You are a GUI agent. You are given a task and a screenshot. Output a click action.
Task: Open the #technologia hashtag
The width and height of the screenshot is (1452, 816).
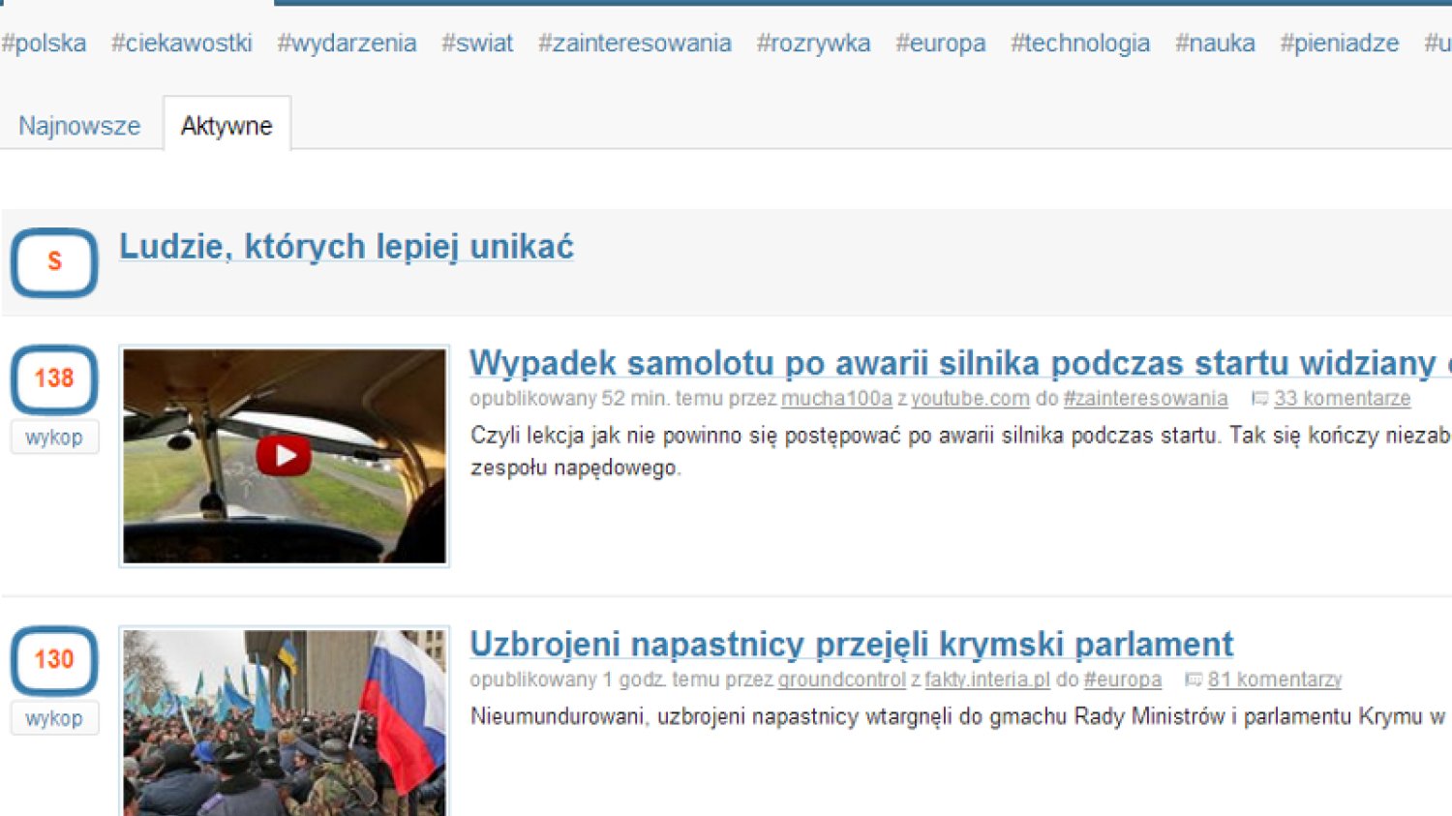tap(1080, 44)
